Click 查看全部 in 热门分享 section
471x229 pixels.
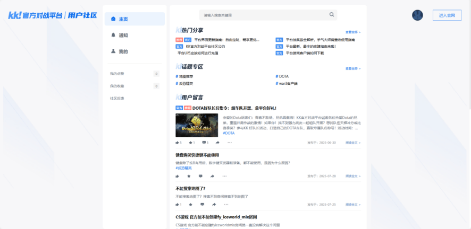pyautogui.click(x=353, y=32)
